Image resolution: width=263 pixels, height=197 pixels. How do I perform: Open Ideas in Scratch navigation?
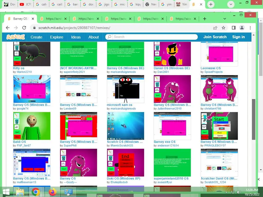click(76, 37)
